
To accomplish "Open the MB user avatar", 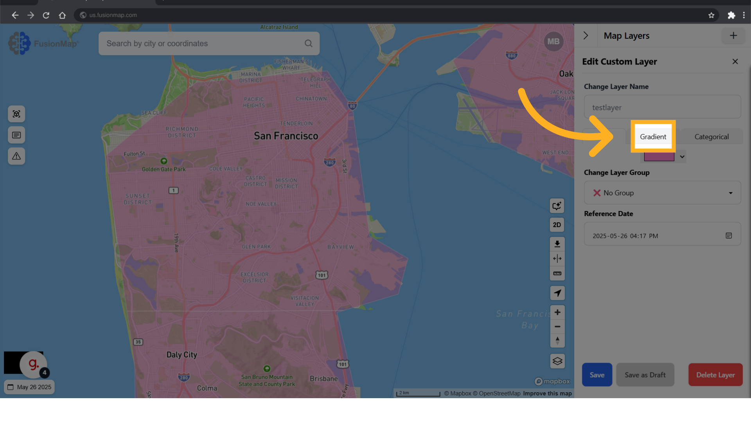I will coord(553,41).
